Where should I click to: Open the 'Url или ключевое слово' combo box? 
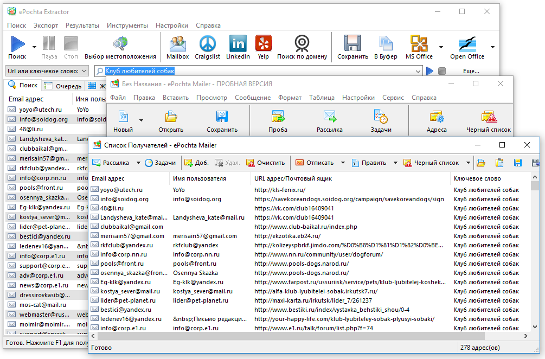point(47,71)
